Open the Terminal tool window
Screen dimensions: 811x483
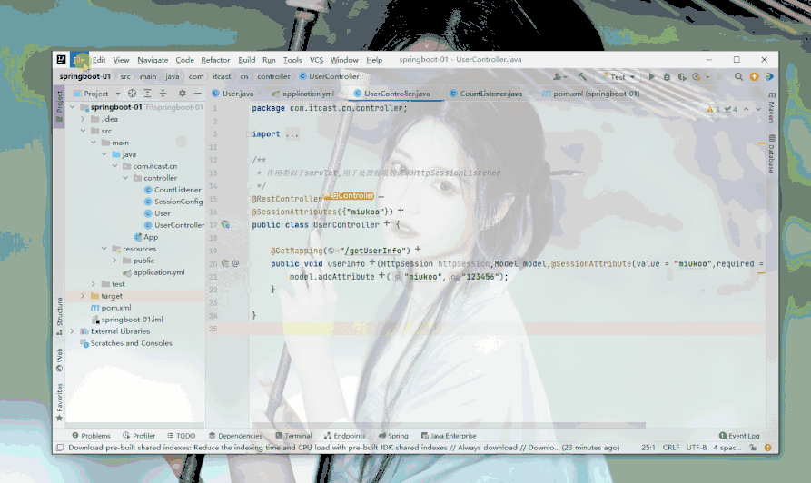tap(293, 436)
